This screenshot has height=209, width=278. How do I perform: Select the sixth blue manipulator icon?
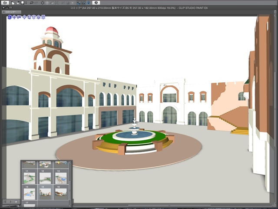click(x=34, y=17)
